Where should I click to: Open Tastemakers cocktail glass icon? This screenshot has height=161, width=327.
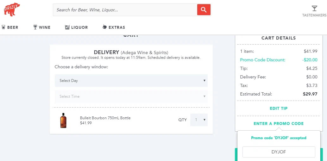[314, 9]
